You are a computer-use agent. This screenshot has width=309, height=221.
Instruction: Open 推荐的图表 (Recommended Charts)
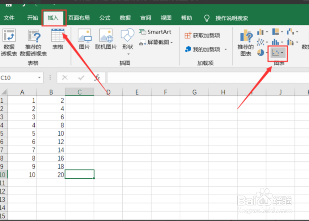coord(245,43)
